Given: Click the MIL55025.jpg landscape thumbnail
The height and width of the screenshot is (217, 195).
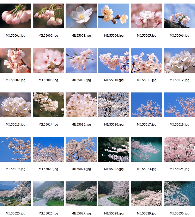Looking at the screenshot, I should (x=15, y=194).
